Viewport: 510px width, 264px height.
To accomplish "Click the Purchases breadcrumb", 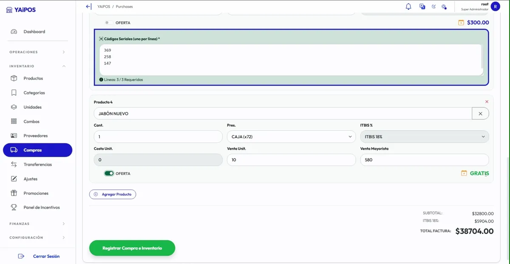I will pos(124,7).
